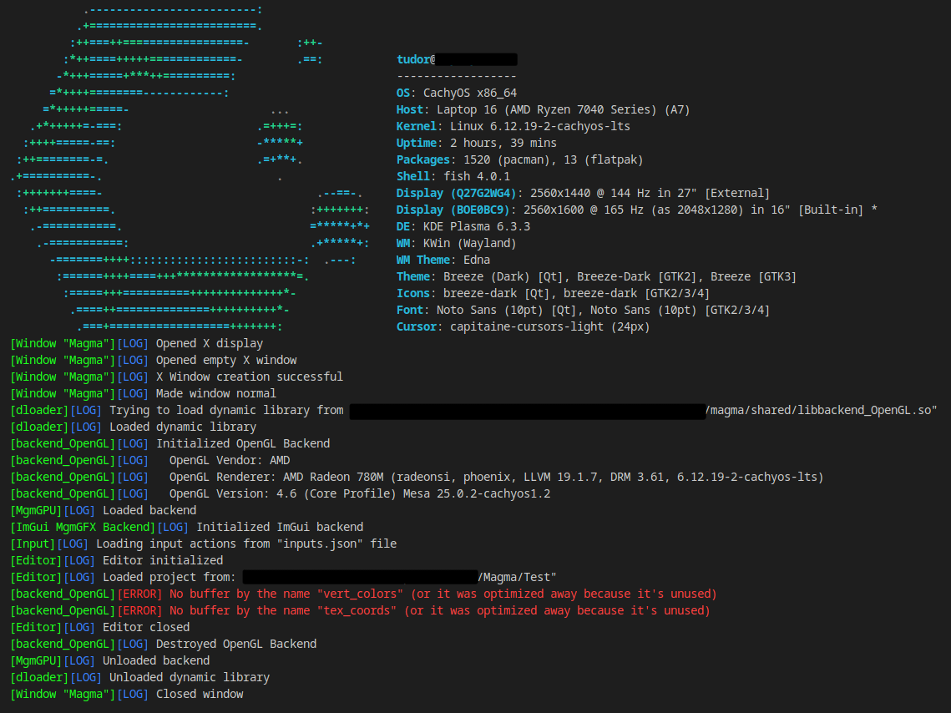Image resolution: width=951 pixels, height=713 pixels.
Task: Click the "Unloaded dynamic library" log line
Action: pyautogui.click(x=140, y=676)
